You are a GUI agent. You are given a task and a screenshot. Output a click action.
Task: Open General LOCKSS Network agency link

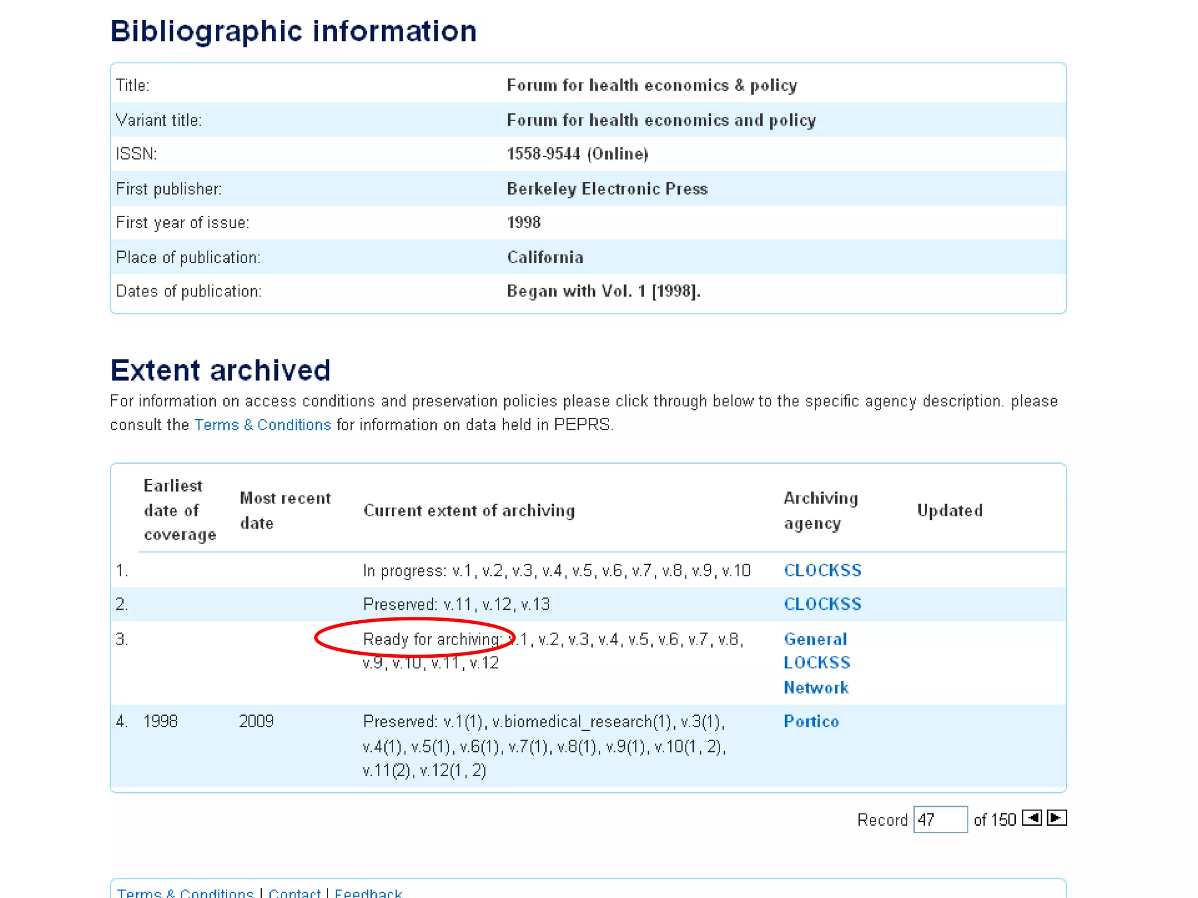point(817,663)
